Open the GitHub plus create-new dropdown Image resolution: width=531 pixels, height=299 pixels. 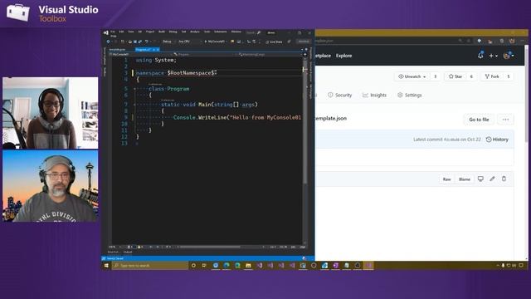[x=493, y=56]
